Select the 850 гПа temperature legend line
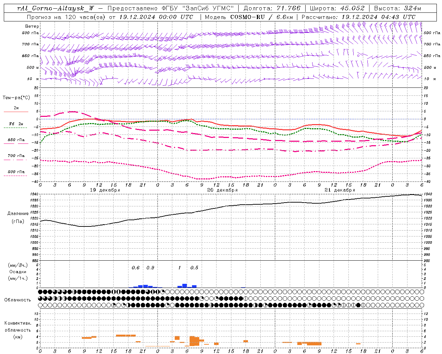This screenshot has height=354, width=442. click(16, 143)
